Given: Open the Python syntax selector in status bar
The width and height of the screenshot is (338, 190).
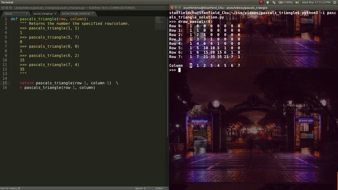Looking at the screenshot, I should click(159, 188).
